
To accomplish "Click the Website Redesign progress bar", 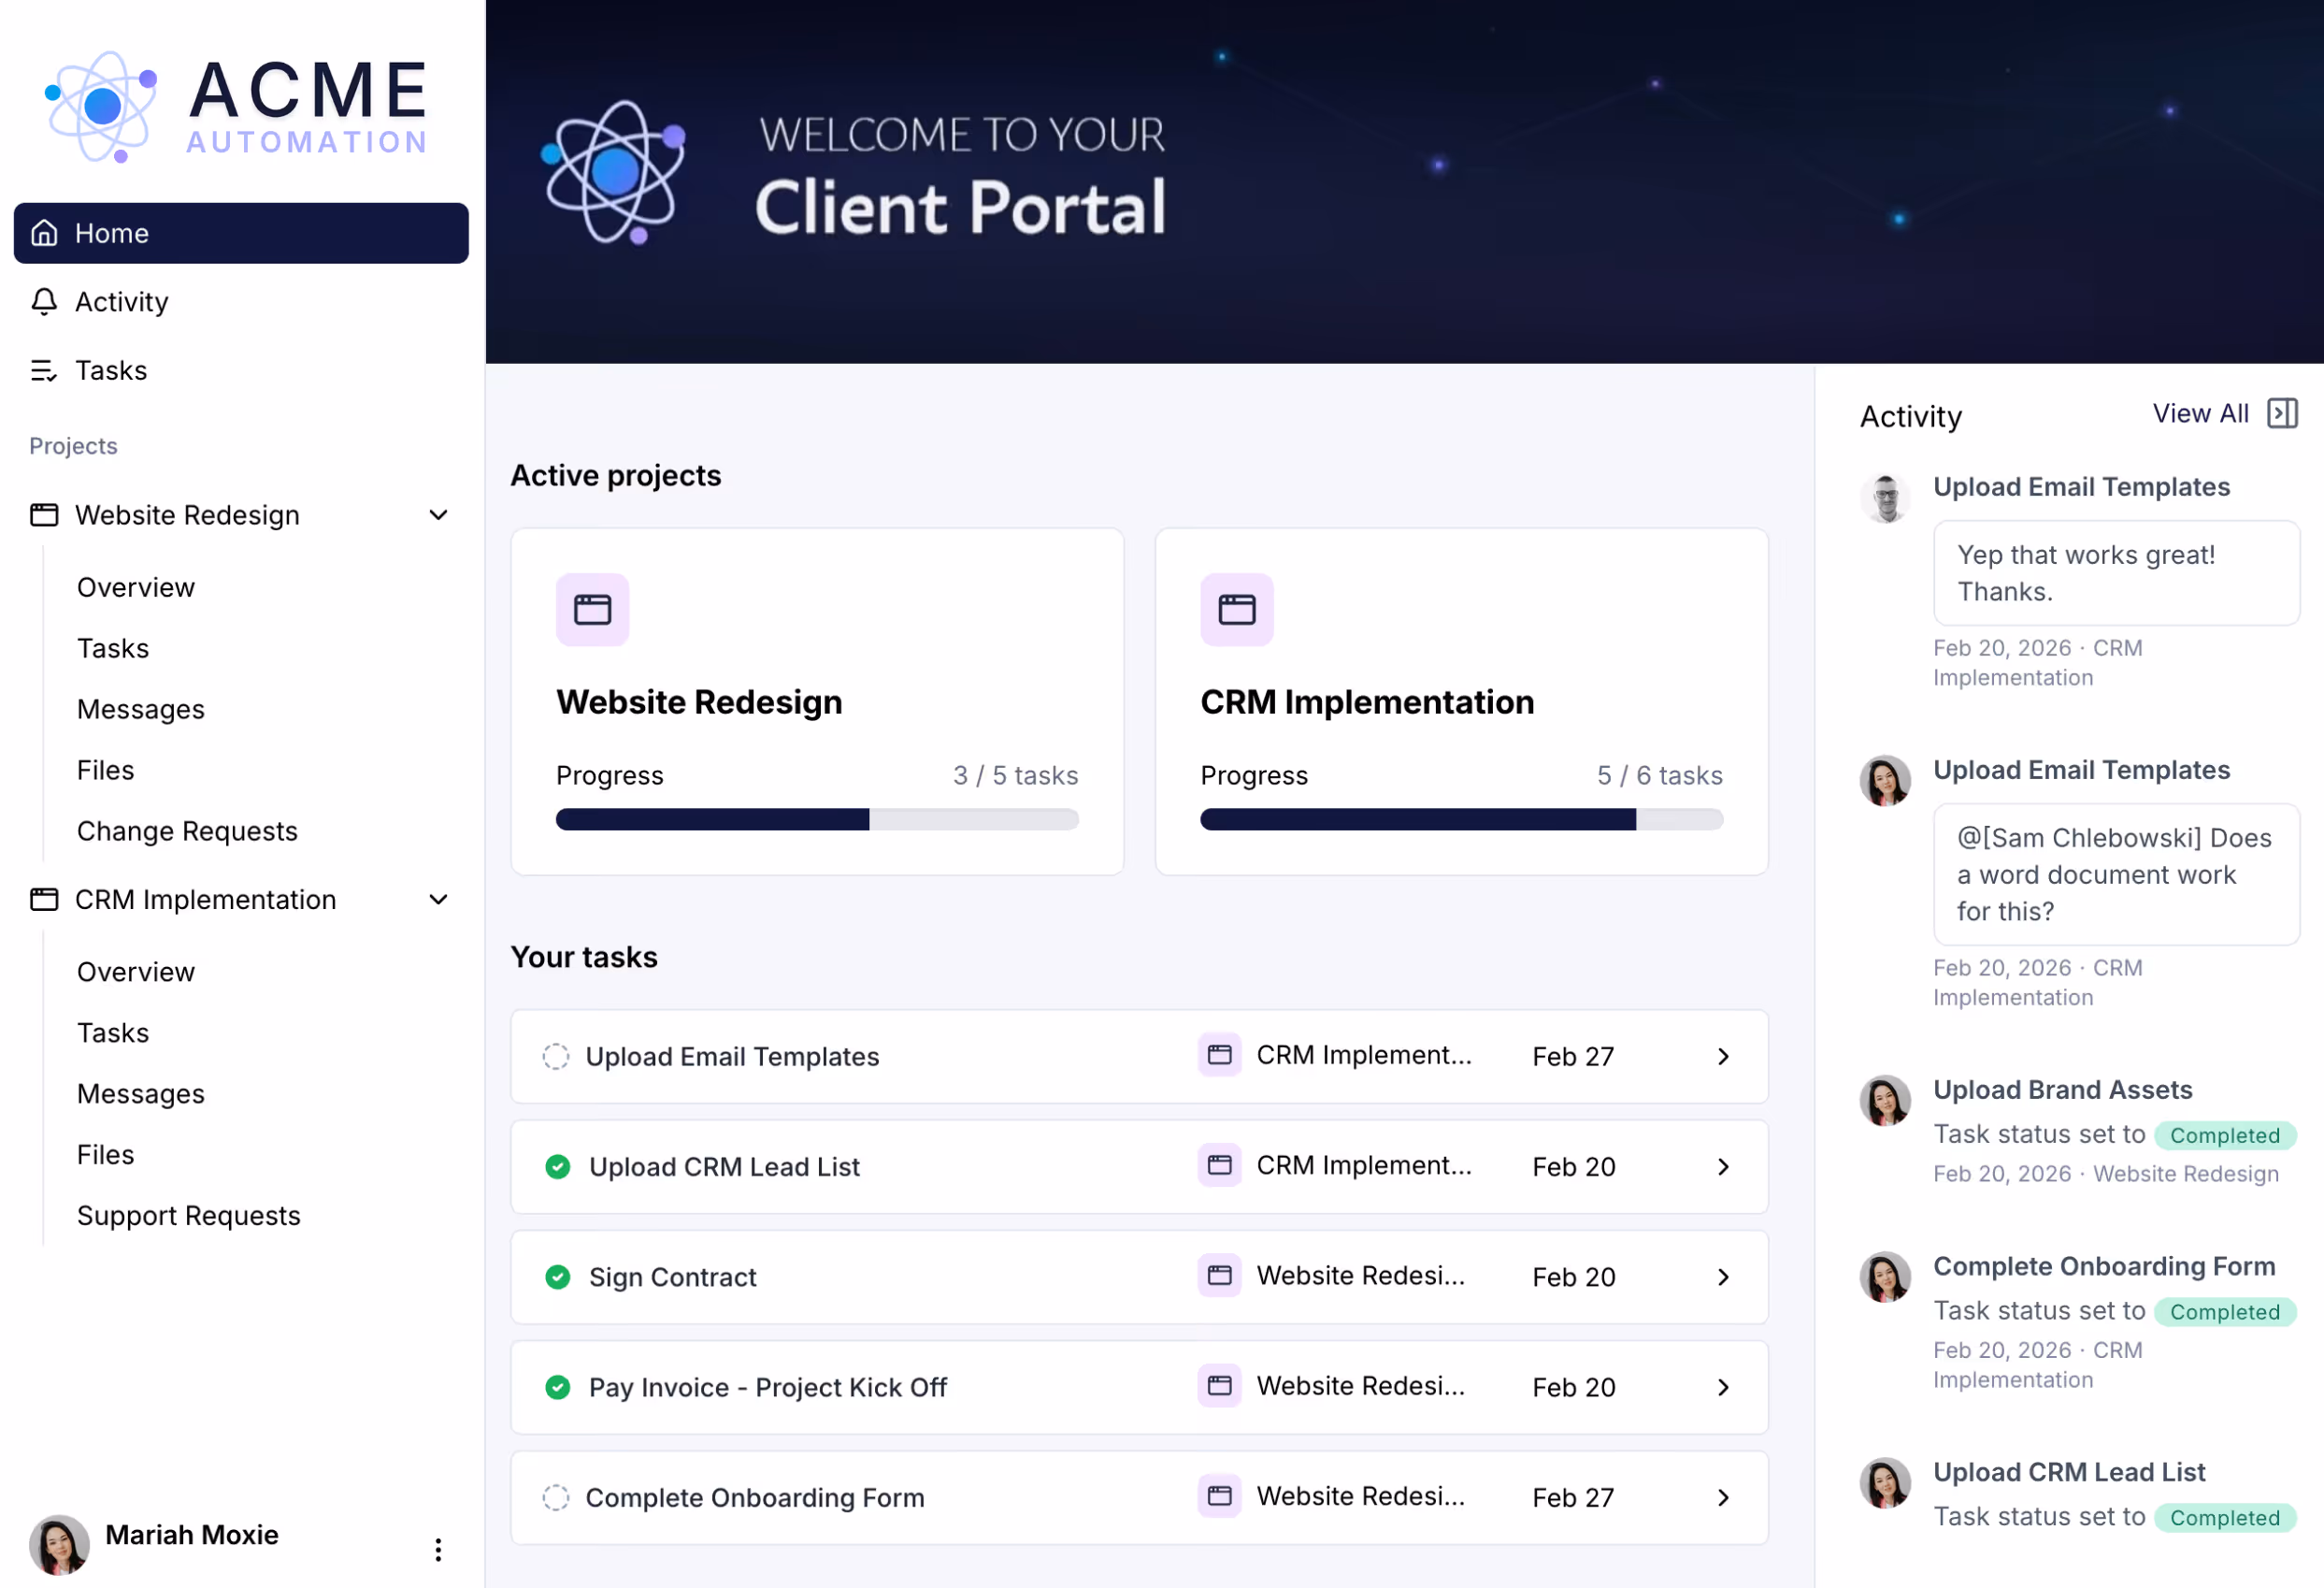I will tap(816, 819).
